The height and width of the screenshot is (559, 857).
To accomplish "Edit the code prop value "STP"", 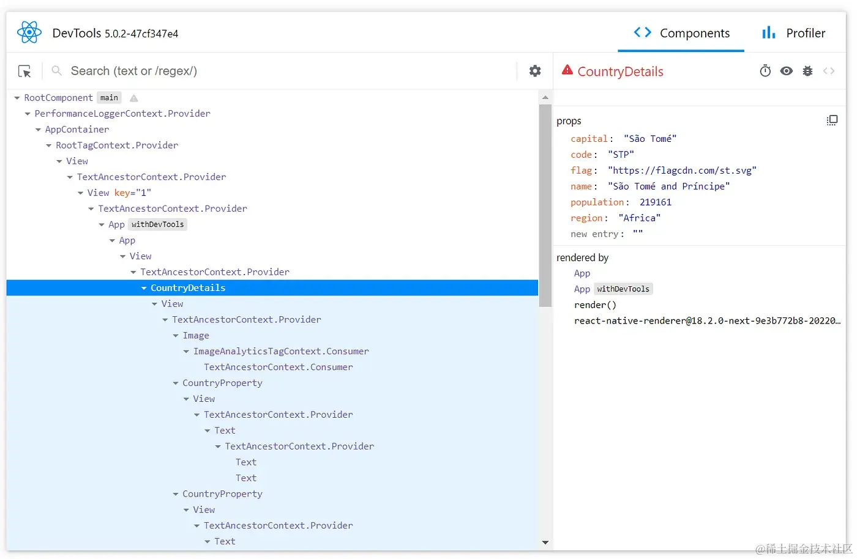I will click(x=621, y=155).
